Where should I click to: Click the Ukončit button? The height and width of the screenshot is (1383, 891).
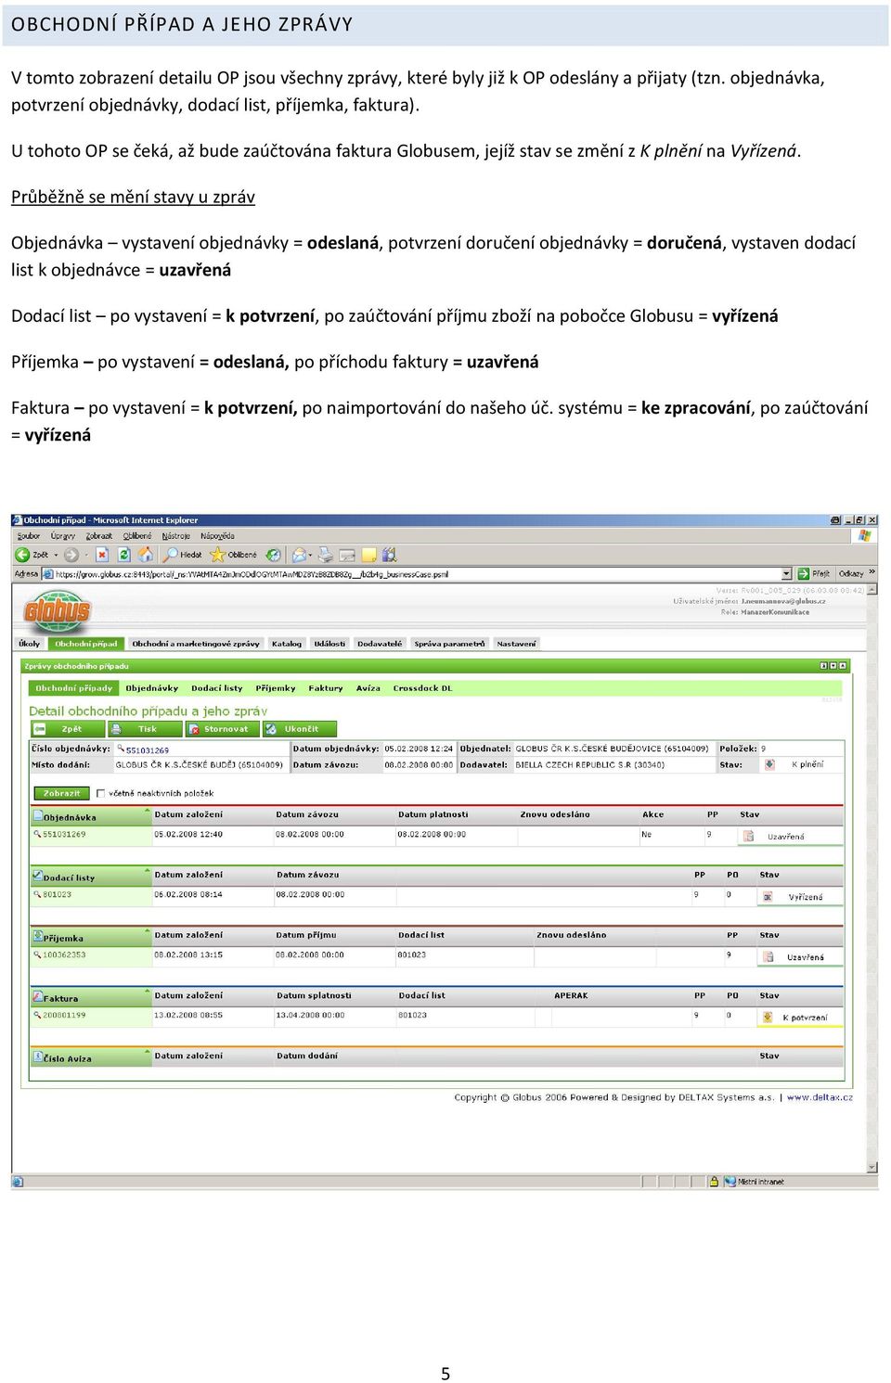(299, 729)
